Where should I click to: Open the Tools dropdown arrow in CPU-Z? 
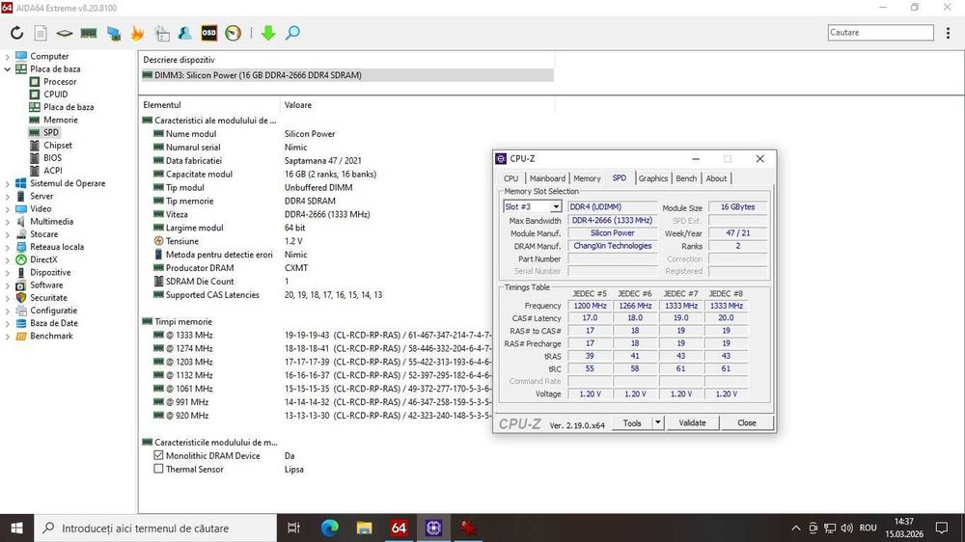[658, 422]
